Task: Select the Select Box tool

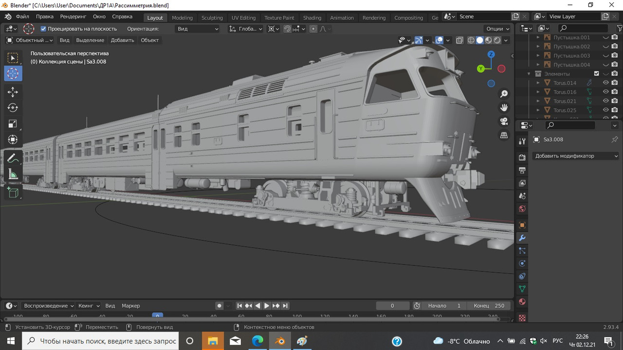Action: click(x=13, y=58)
